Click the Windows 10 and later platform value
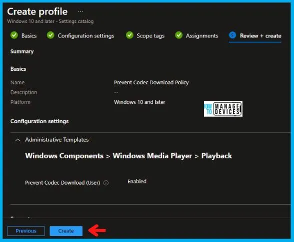 click(x=139, y=102)
